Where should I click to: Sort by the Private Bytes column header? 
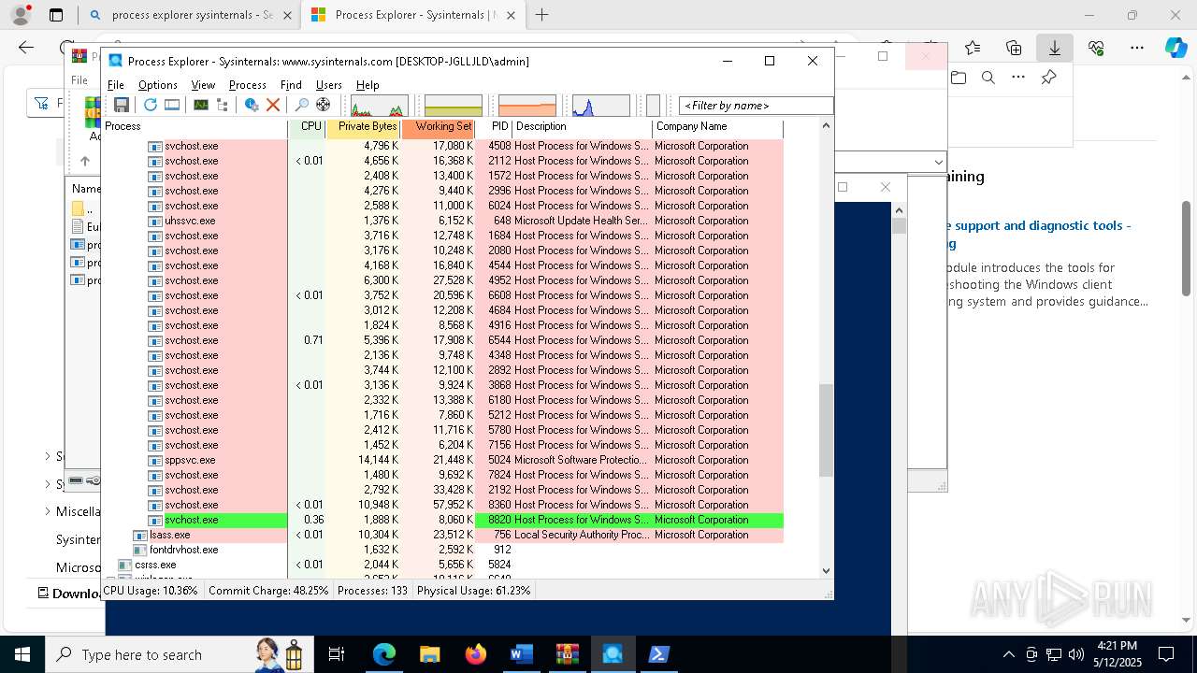pyautogui.click(x=364, y=126)
